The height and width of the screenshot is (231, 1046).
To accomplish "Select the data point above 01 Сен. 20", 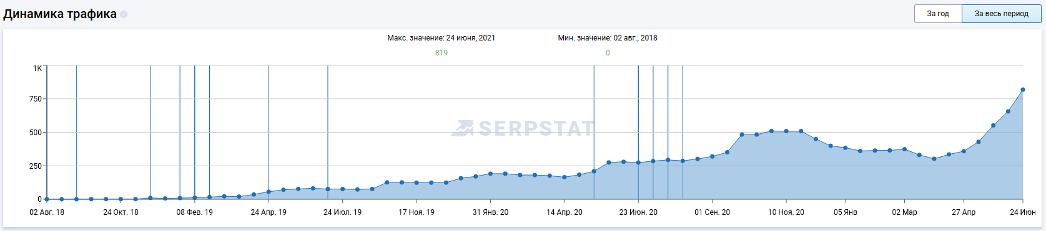I will (x=712, y=157).
